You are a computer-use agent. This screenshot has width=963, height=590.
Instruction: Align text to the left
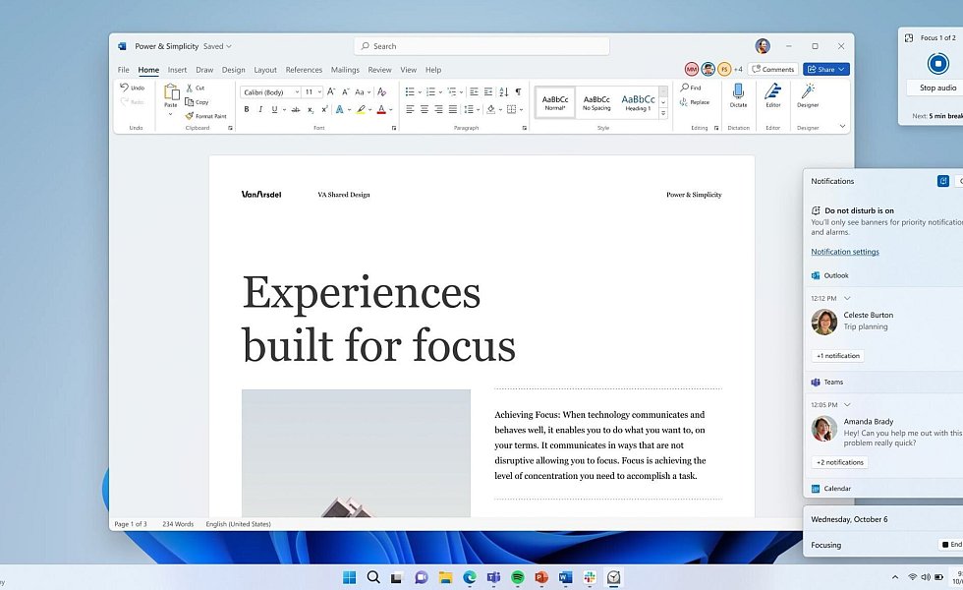(410, 109)
